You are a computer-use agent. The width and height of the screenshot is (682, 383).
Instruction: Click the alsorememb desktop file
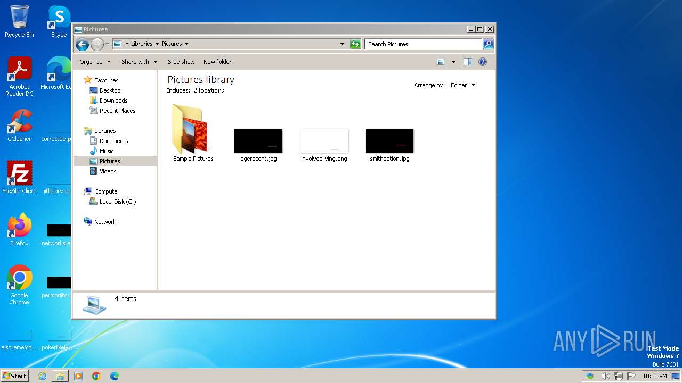pos(19,340)
